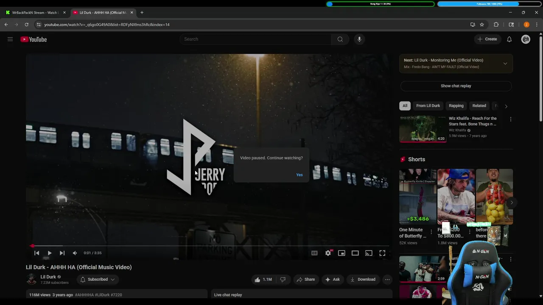Open the Wiz Khalifa video thumbnail
This screenshot has width=543, height=305.
423,129
